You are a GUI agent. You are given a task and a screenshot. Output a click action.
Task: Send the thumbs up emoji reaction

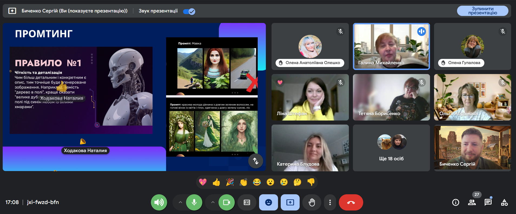[x=216, y=182]
